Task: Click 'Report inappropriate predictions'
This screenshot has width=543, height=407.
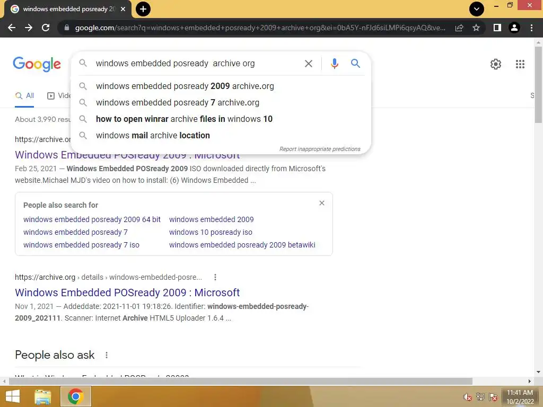Action: 320,149
